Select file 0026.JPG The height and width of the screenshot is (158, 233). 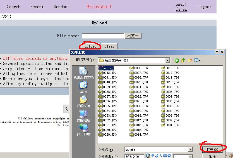coord(139,77)
